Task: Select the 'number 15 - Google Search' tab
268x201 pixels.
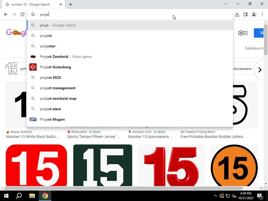Action: [33, 4]
